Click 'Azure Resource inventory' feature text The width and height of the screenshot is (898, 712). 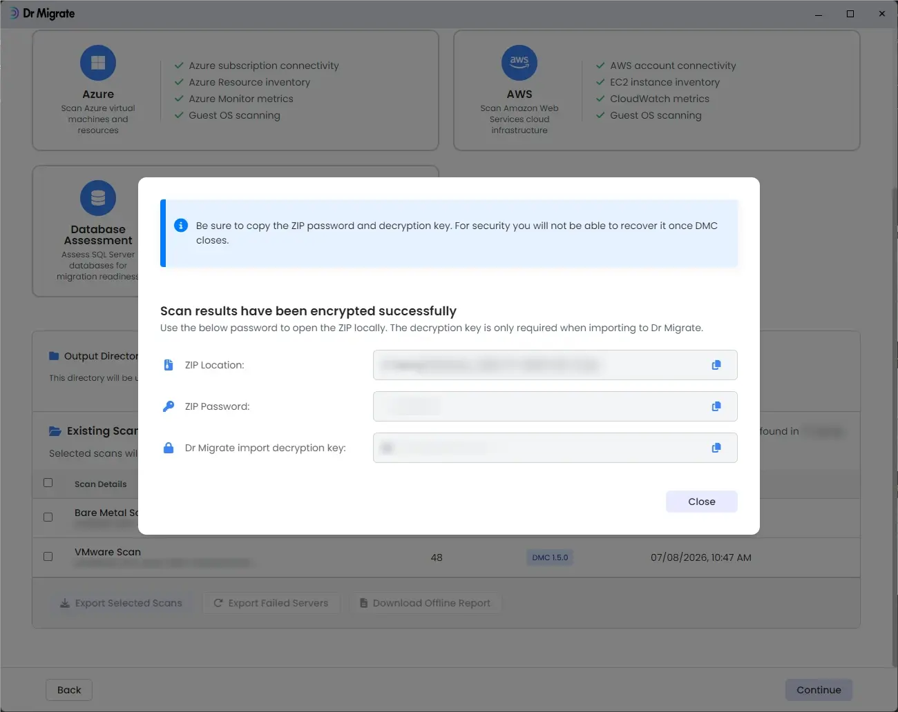pos(249,82)
